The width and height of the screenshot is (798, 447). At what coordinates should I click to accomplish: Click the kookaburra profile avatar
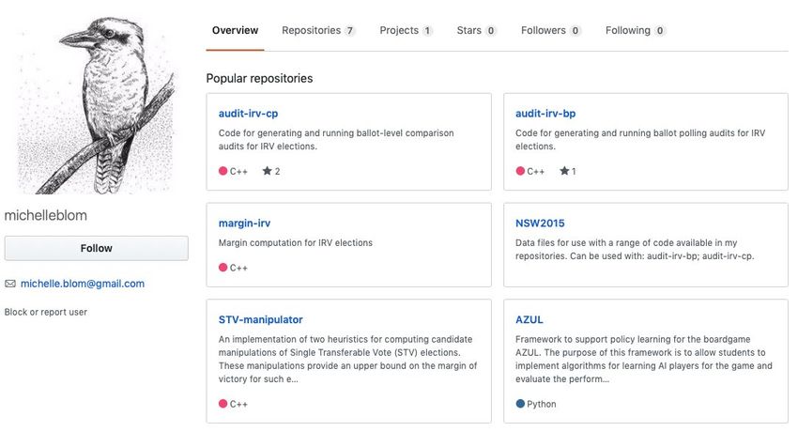[x=96, y=104]
